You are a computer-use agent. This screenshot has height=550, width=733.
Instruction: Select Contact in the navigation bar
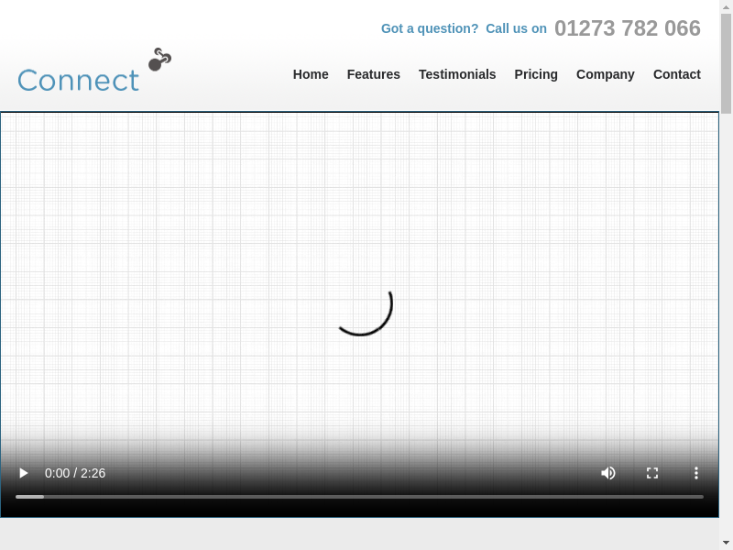(x=676, y=74)
